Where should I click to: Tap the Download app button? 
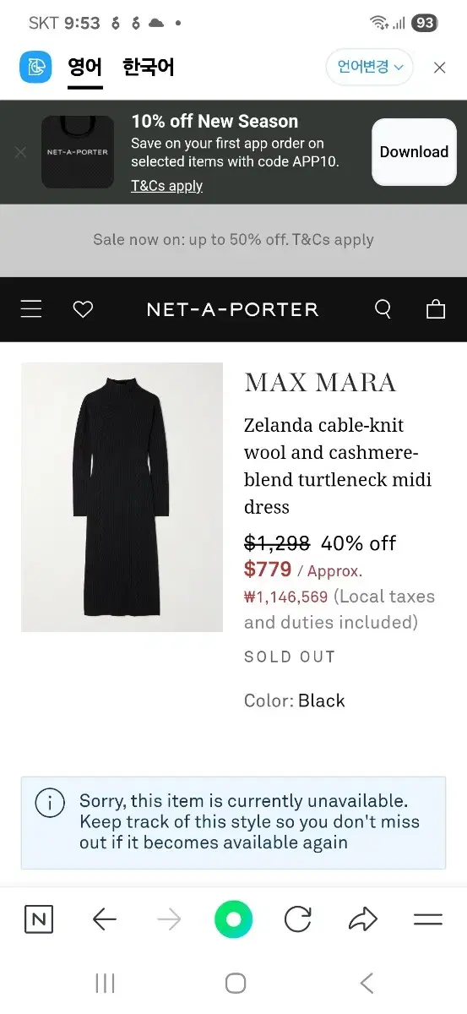pos(414,152)
